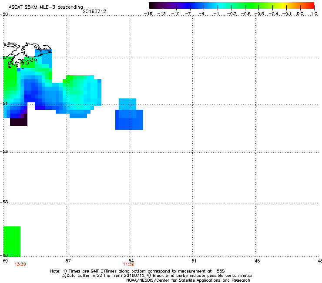This screenshot has height=283, width=322.
Task: Click the -54 longitude label on the bottom axis
Action: 130,261
